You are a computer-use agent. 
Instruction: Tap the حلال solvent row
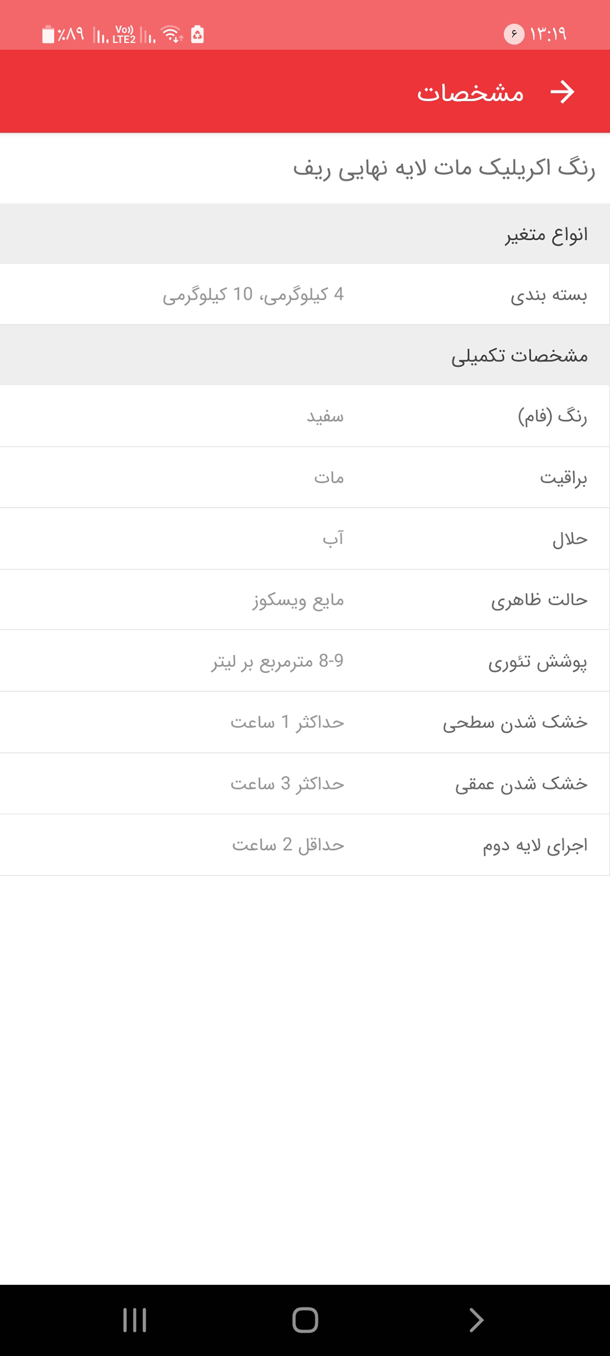[x=305, y=539]
